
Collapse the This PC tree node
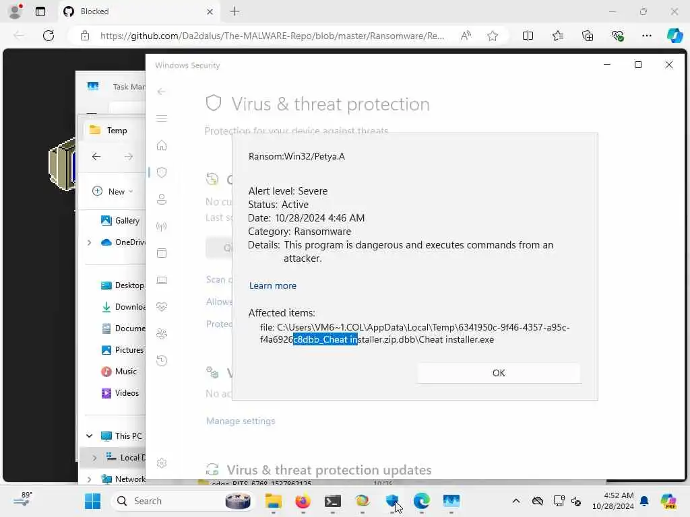[x=90, y=436]
